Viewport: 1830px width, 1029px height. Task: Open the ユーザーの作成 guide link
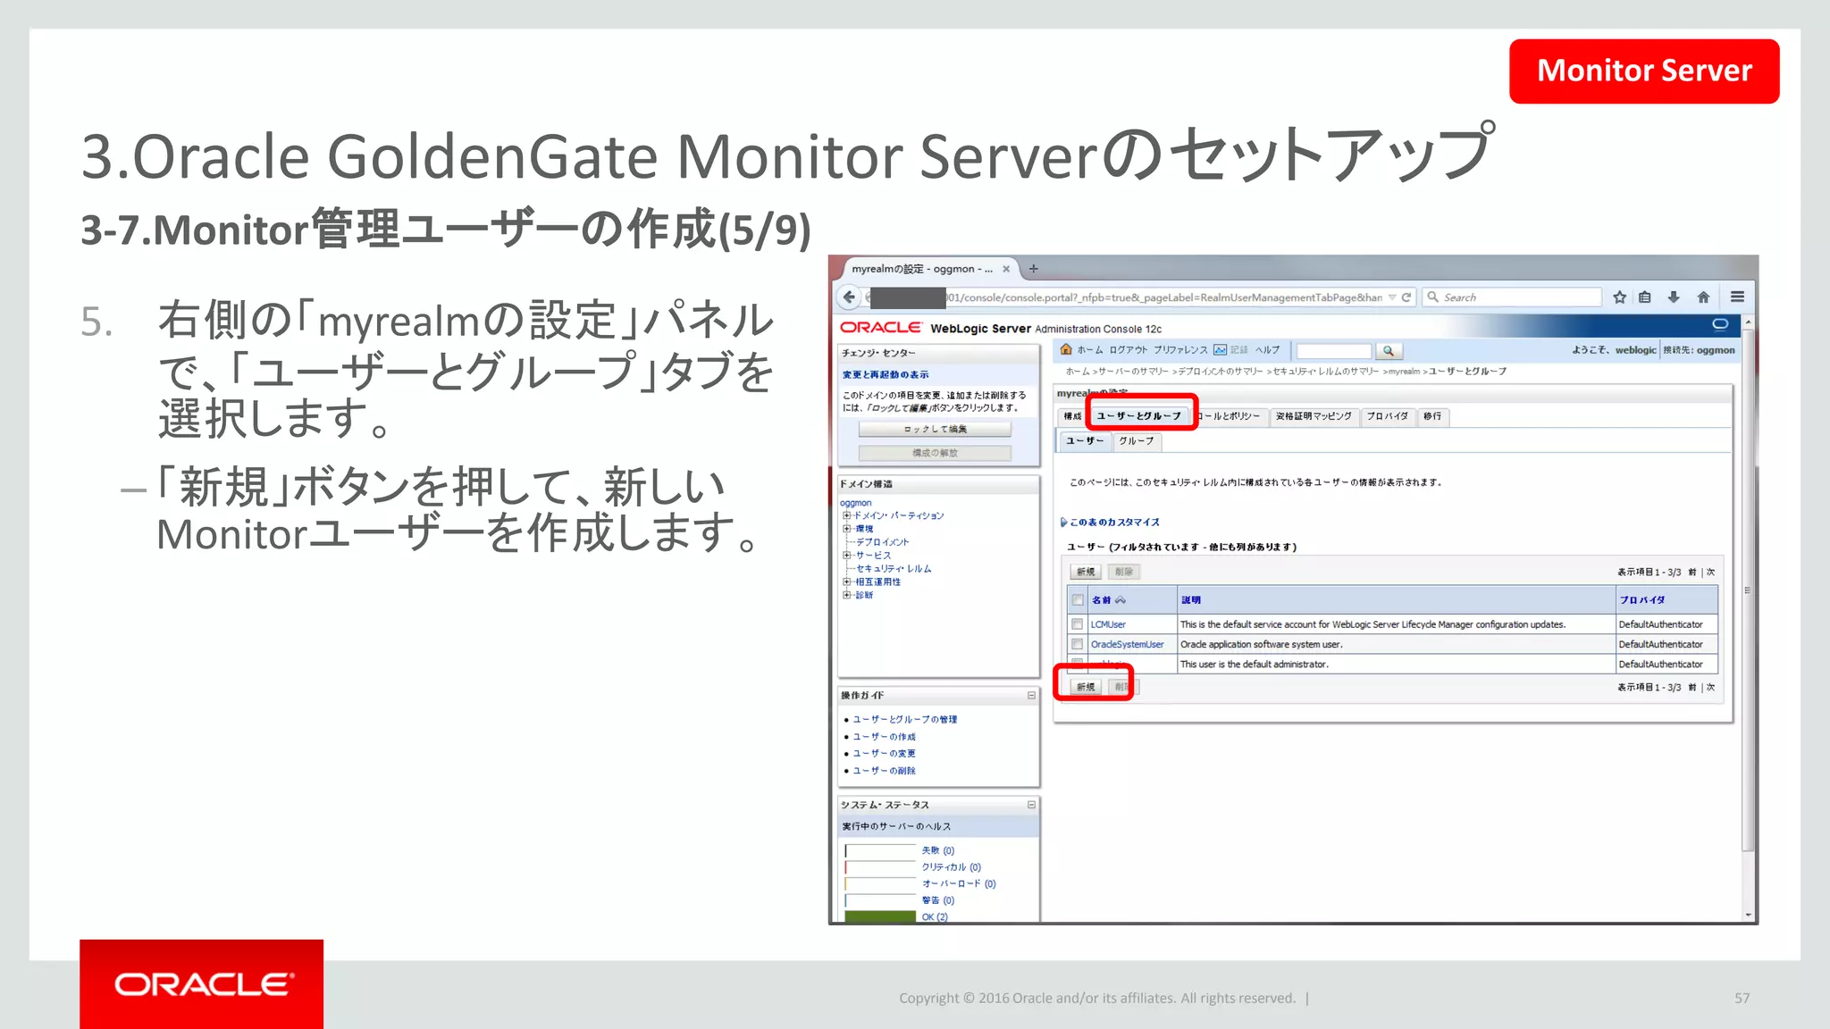click(884, 737)
